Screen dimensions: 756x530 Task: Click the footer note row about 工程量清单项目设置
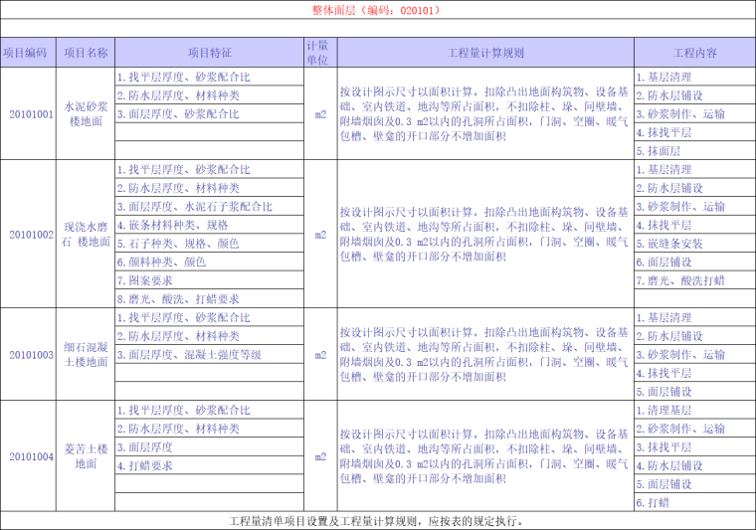[x=377, y=520]
